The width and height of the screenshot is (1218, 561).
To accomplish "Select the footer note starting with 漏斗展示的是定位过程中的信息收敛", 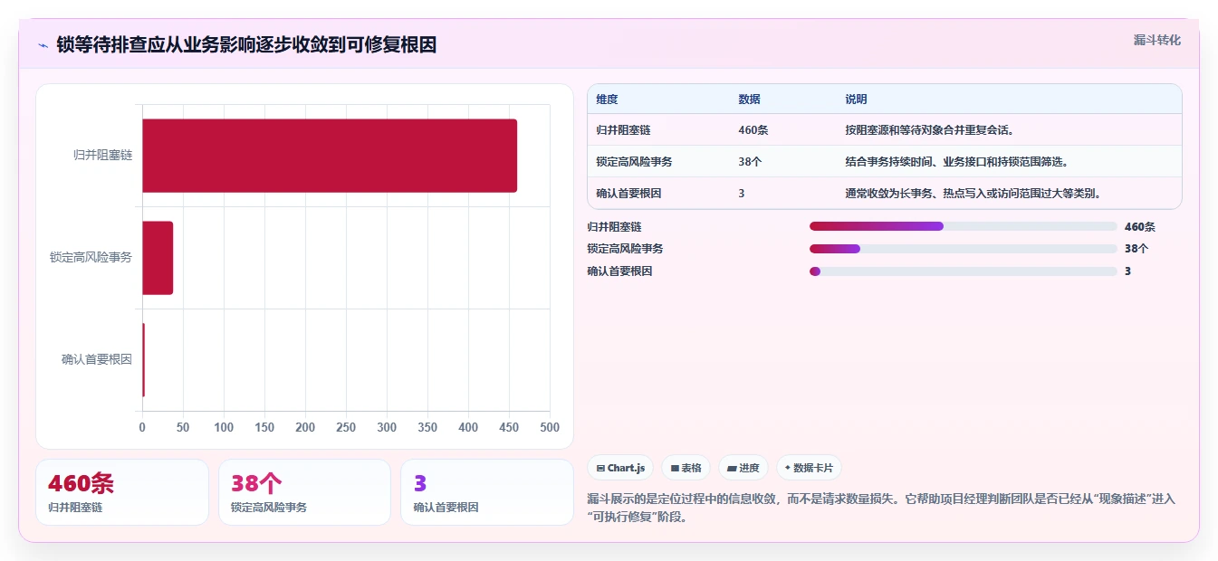I will 881,508.
